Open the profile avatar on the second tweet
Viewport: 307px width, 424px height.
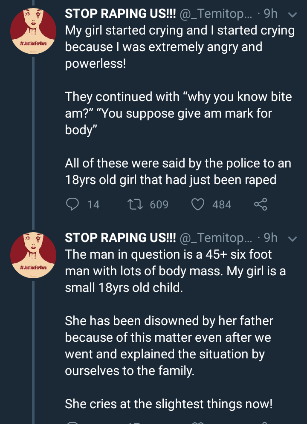click(x=33, y=255)
